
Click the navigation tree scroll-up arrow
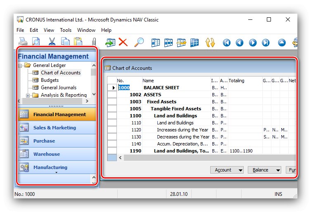point(94,65)
